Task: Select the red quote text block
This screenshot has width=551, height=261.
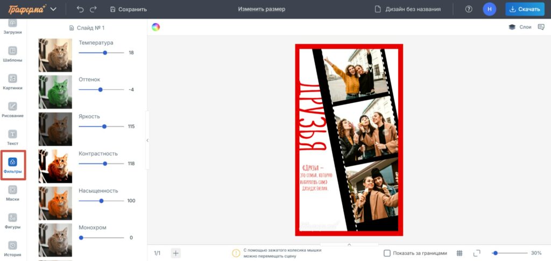Action: click(x=315, y=178)
